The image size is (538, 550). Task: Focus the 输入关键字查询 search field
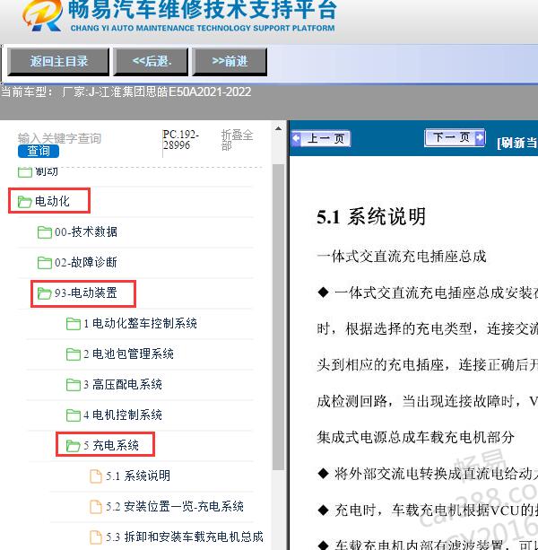pos(59,138)
